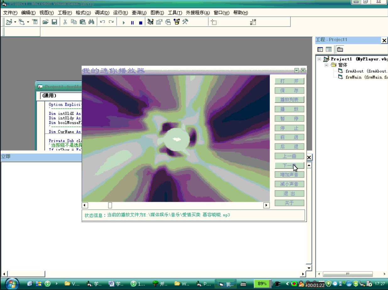Open the Properties Window toolbar icon
Viewport: 388px width, 290px height.
159,22
